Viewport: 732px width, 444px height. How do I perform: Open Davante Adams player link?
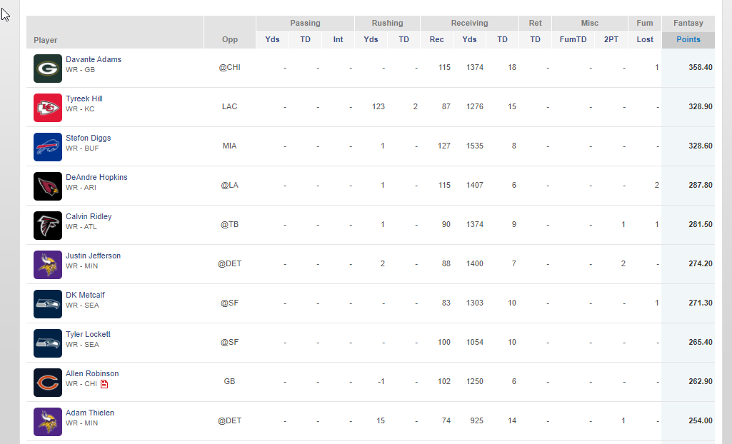point(94,59)
